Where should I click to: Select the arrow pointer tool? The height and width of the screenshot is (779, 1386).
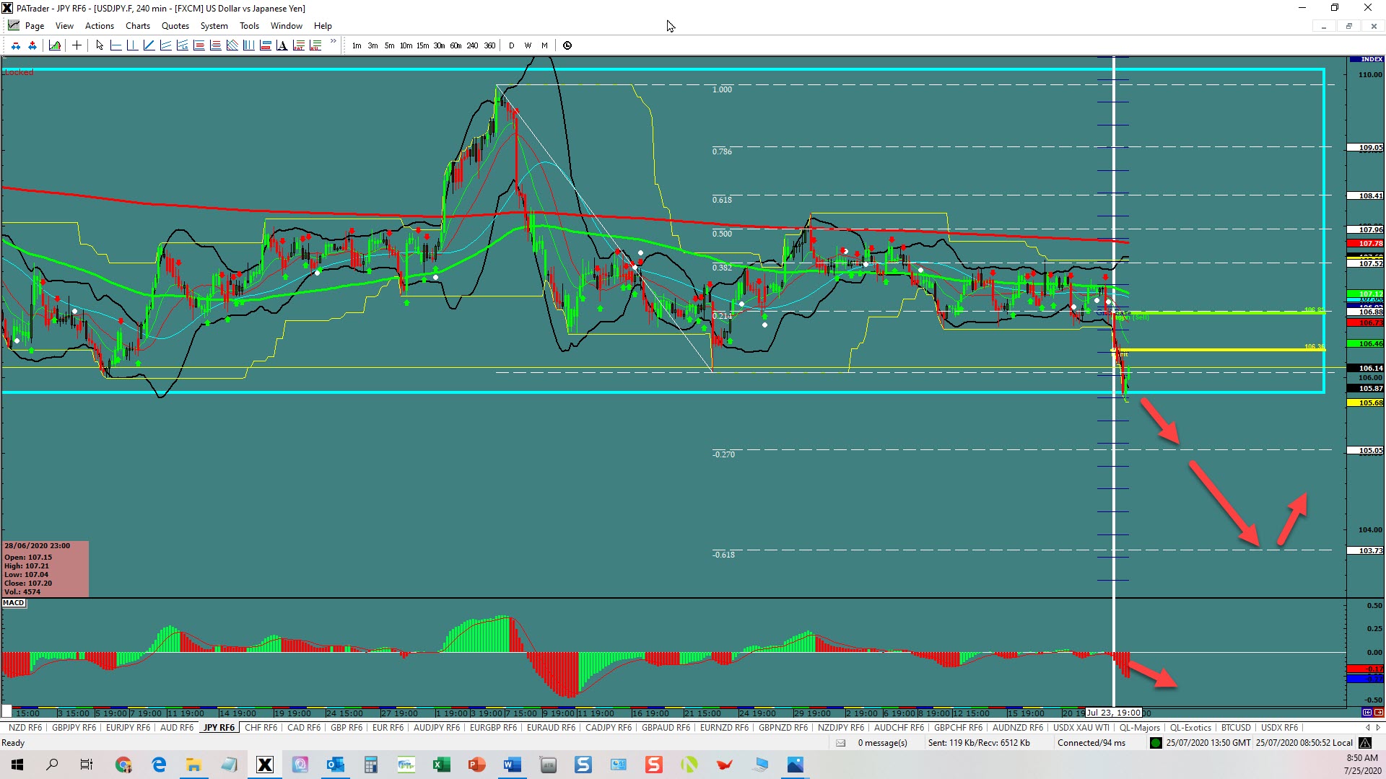pos(100,45)
